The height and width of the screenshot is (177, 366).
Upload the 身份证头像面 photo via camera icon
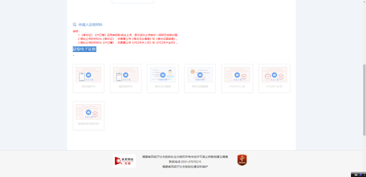[x=163, y=75]
